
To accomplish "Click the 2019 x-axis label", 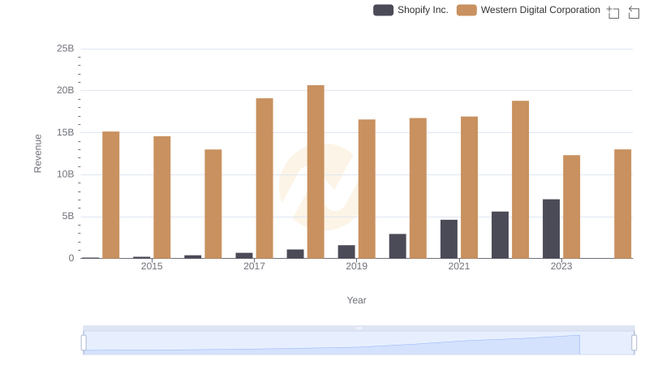I will (356, 266).
